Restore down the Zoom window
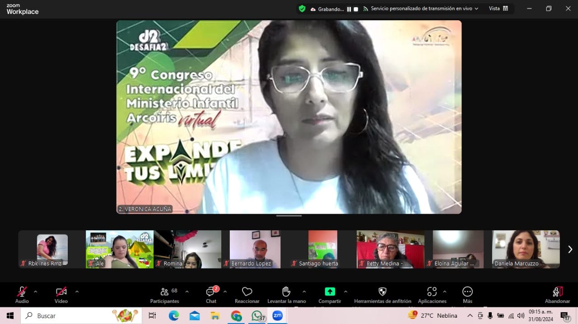The height and width of the screenshot is (324, 578). [x=549, y=9]
